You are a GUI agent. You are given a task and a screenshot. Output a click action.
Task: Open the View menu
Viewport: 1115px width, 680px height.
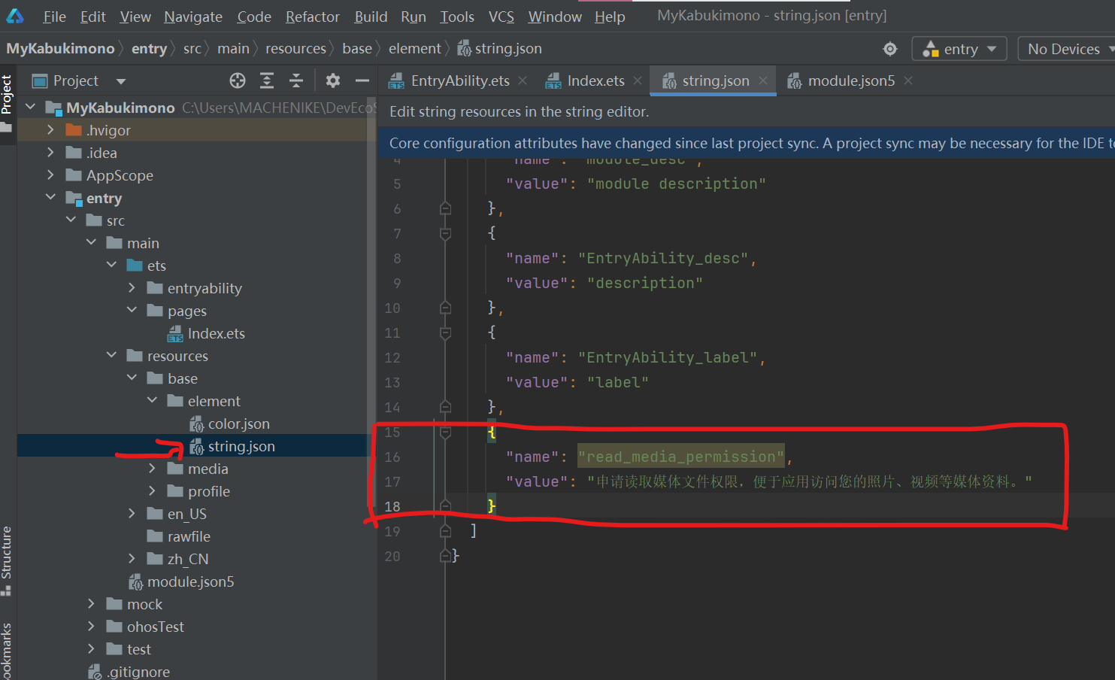(135, 17)
